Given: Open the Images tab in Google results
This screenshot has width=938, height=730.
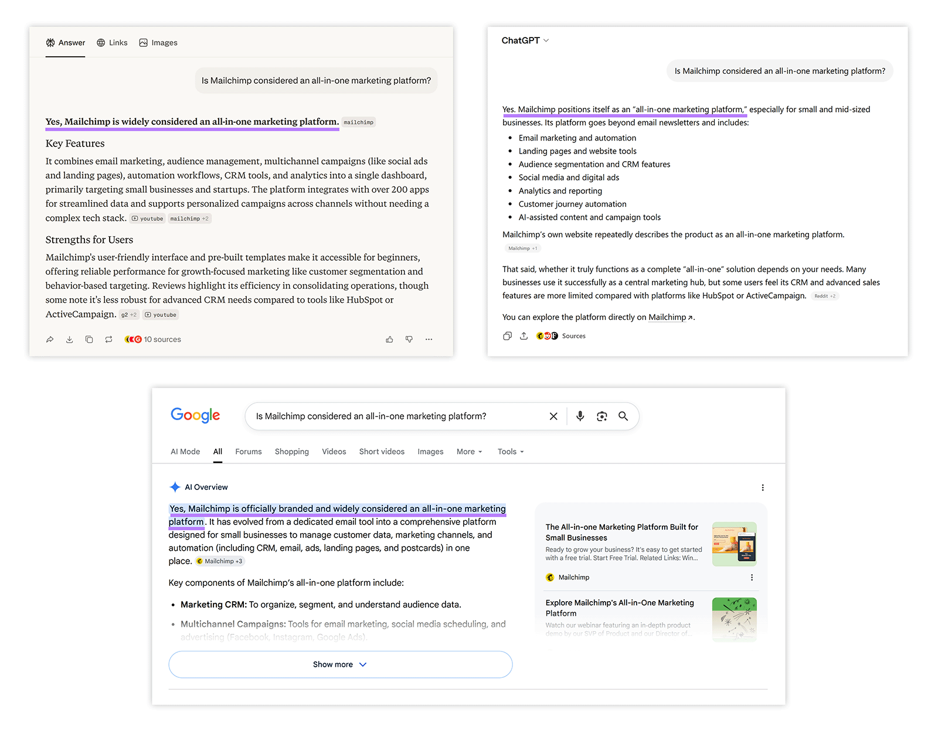Looking at the screenshot, I should click(x=430, y=452).
